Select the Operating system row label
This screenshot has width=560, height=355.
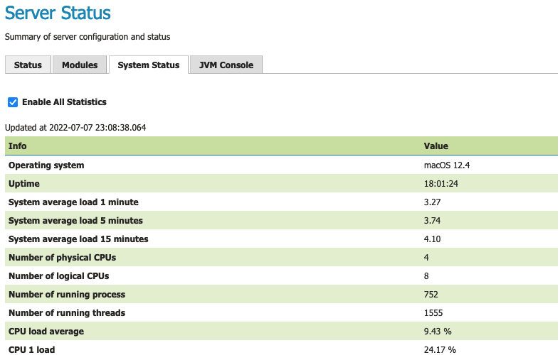[46, 165]
